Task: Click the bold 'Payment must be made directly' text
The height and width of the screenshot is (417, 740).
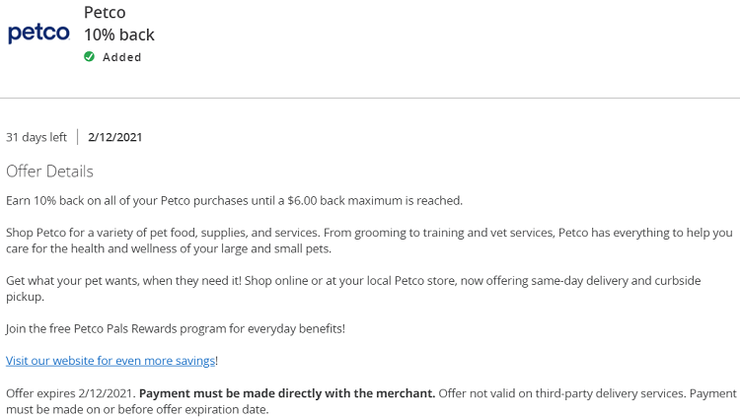Action: click(287, 393)
